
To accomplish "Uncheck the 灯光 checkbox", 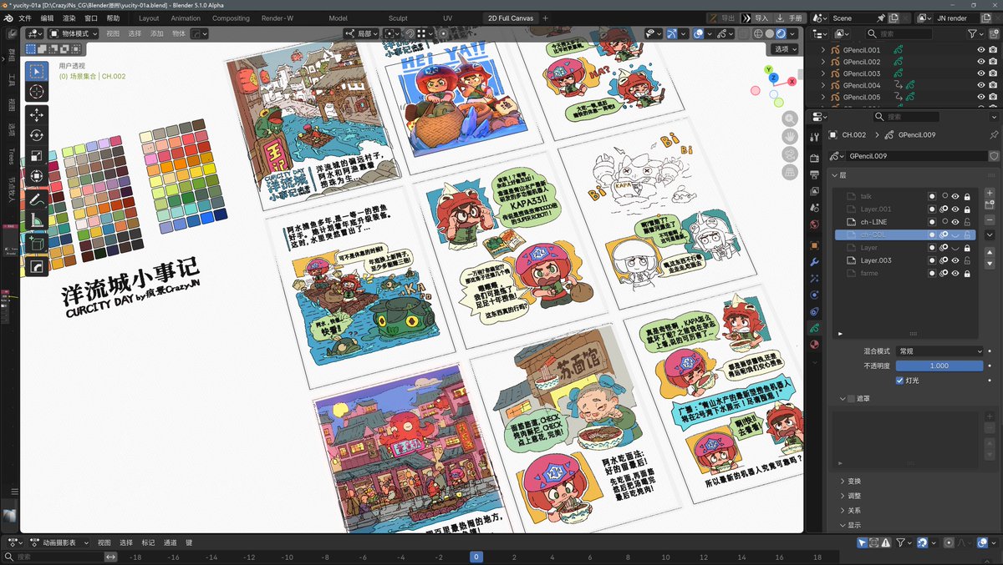I will [x=900, y=380].
